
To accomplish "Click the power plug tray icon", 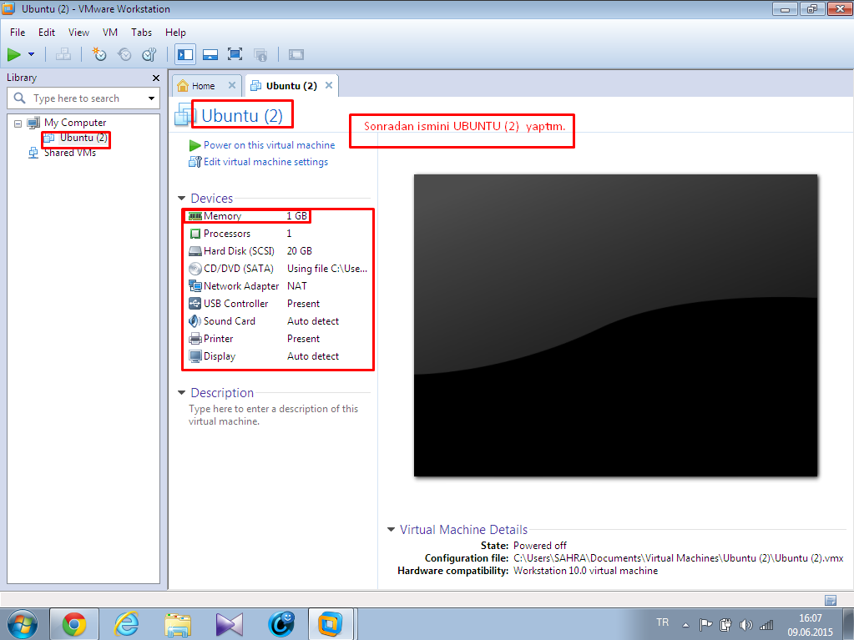I will [x=725, y=625].
